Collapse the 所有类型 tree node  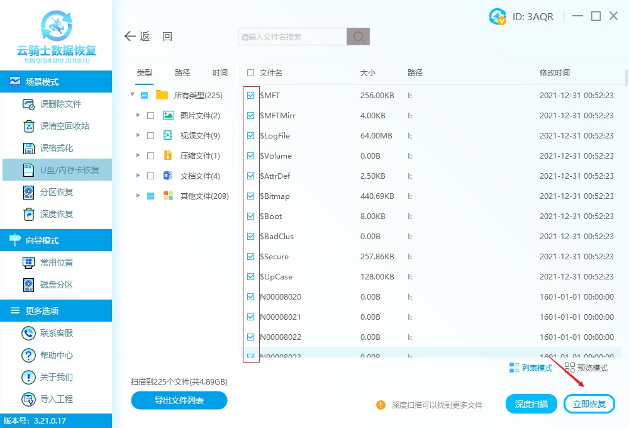[x=132, y=95]
